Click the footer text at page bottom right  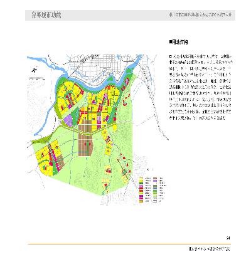210,249
